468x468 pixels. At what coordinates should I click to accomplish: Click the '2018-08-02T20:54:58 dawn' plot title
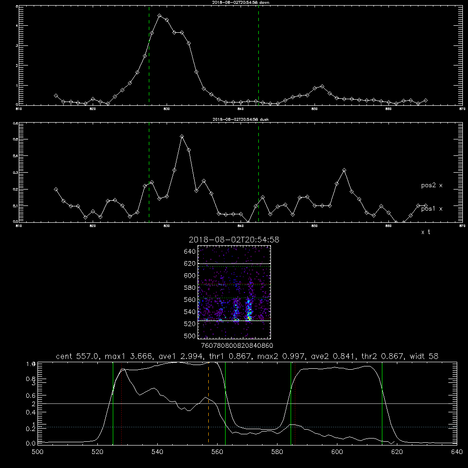point(241,2)
